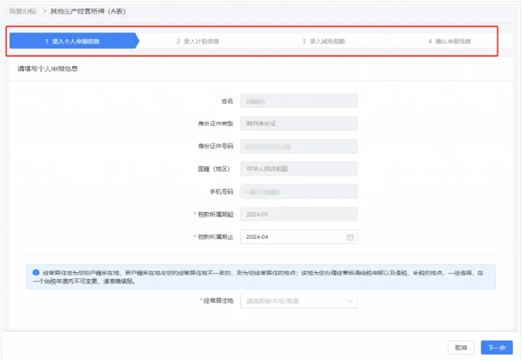
Task: Click the breadcrumb separator arrow
Action: tap(44, 11)
